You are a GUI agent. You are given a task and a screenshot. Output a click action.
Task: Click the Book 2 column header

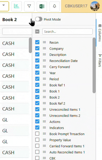tap(10, 20)
